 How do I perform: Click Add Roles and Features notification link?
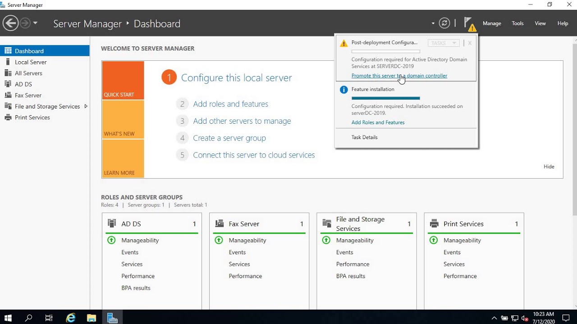coord(378,122)
